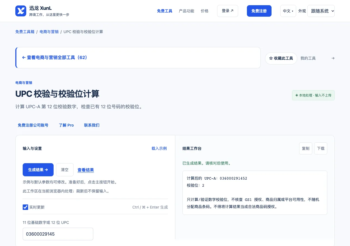The height and width of the screenshot is (246, 350).
Task: Select the 校验位：2 result line
Action: [196, 185]
